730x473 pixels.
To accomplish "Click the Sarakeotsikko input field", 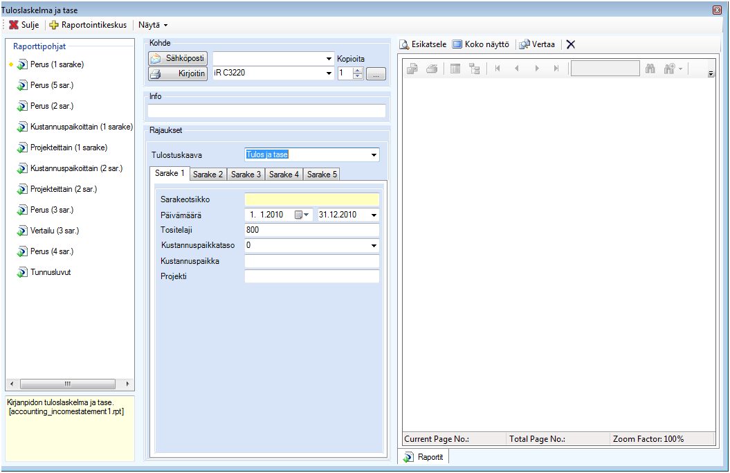I will pyautogui.click(x=311, y=199).
